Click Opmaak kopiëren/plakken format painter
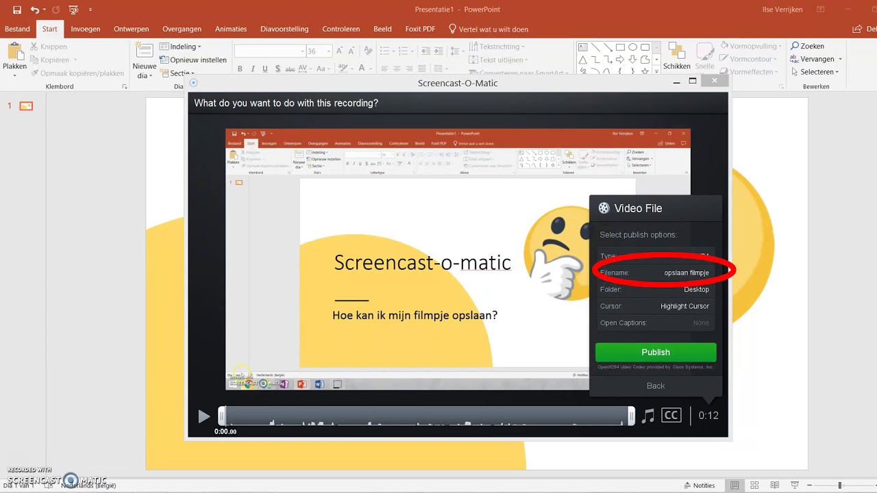The image size is (877, 493). coord(76,73)
